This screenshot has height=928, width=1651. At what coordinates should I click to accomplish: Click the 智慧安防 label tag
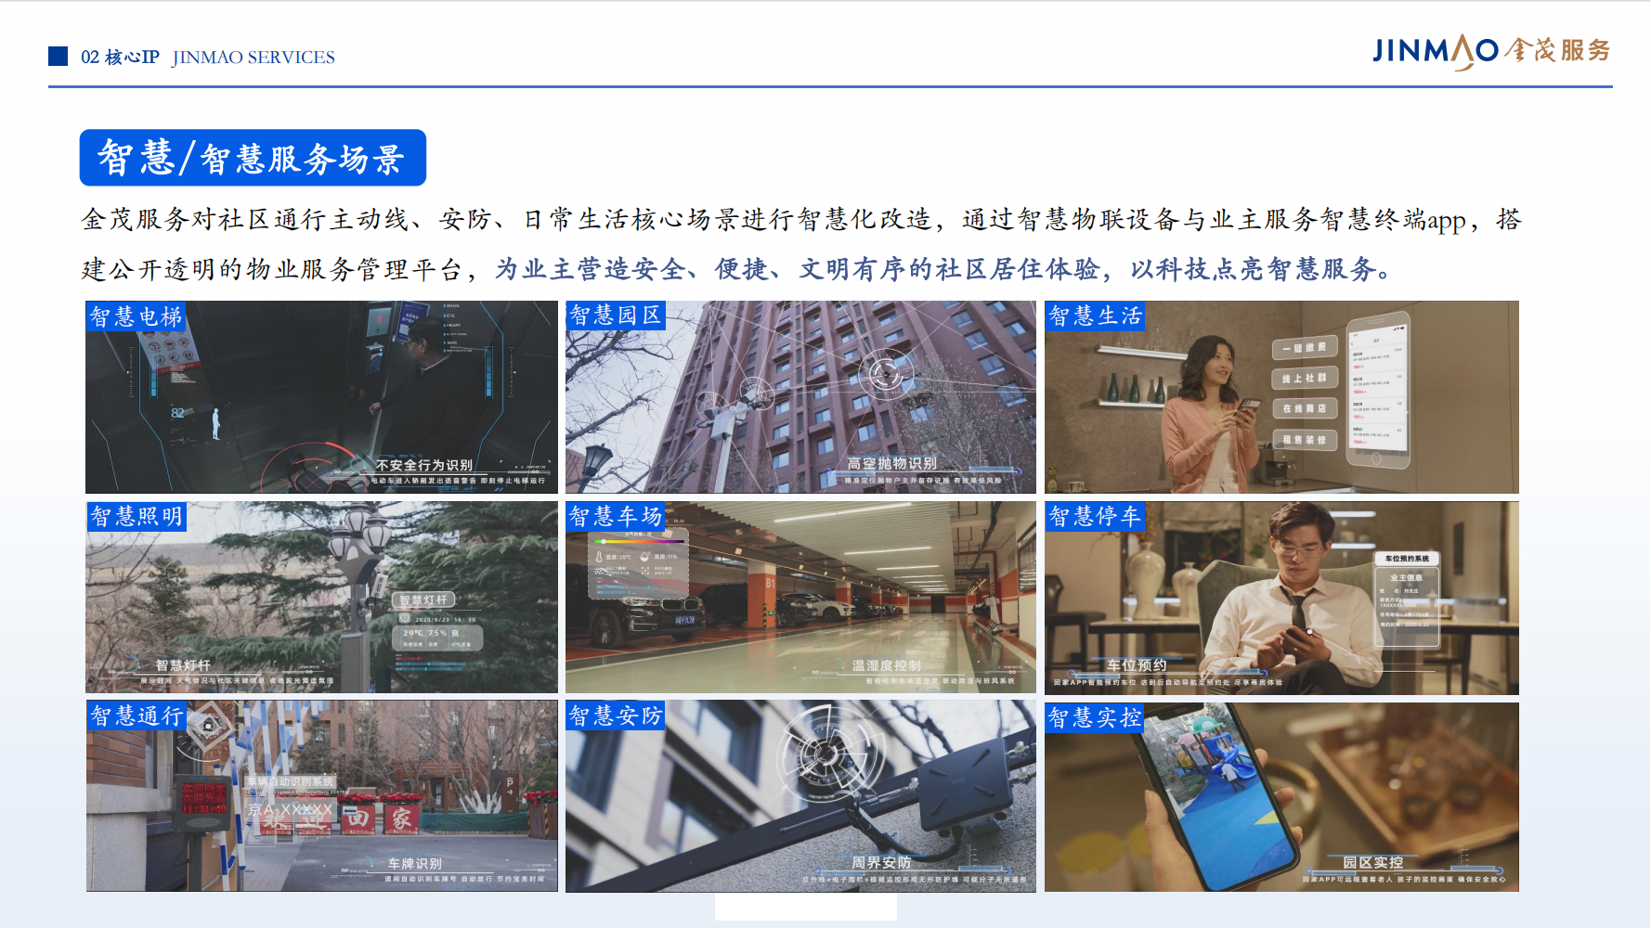pos(616,715)
